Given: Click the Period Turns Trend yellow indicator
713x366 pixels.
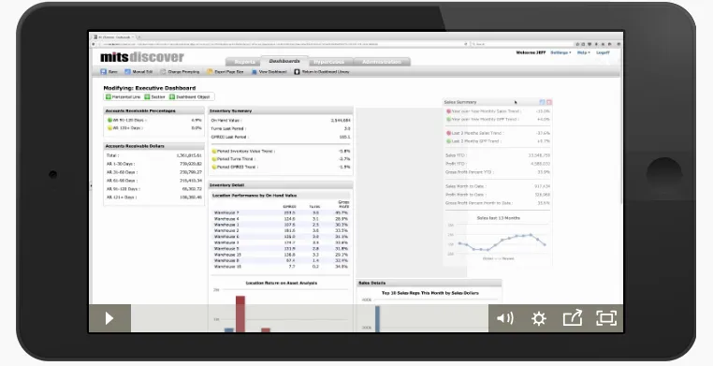Looking at the screenshot, I should (x=214, y=159).
